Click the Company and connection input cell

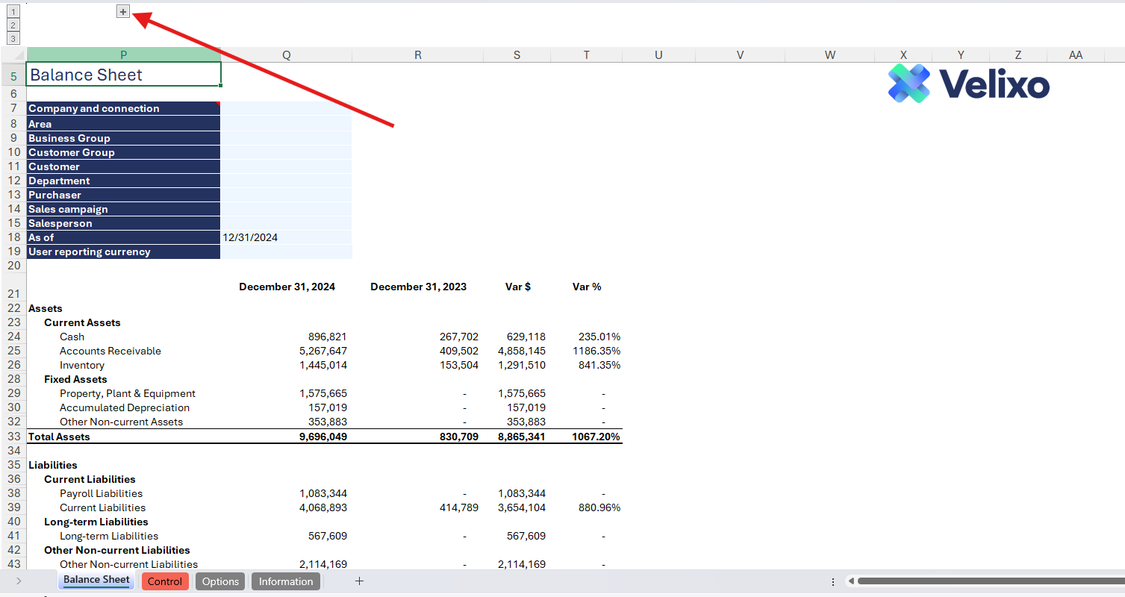tap(286, 108)
